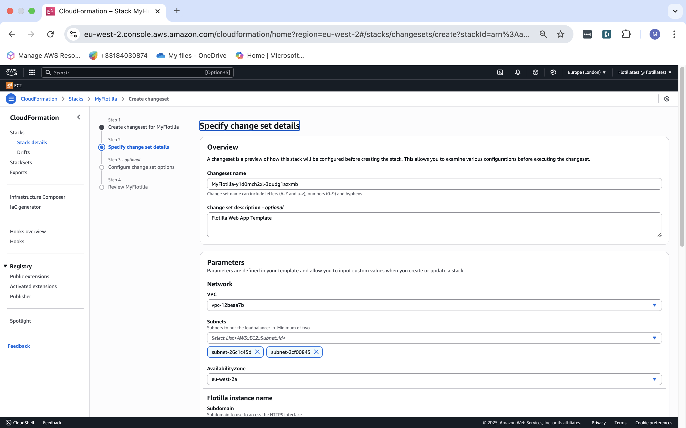Open the settings gear in AWS header
The width and height of the screenshot is (686, 428).
pyautogui.click(x=553, y=72)
